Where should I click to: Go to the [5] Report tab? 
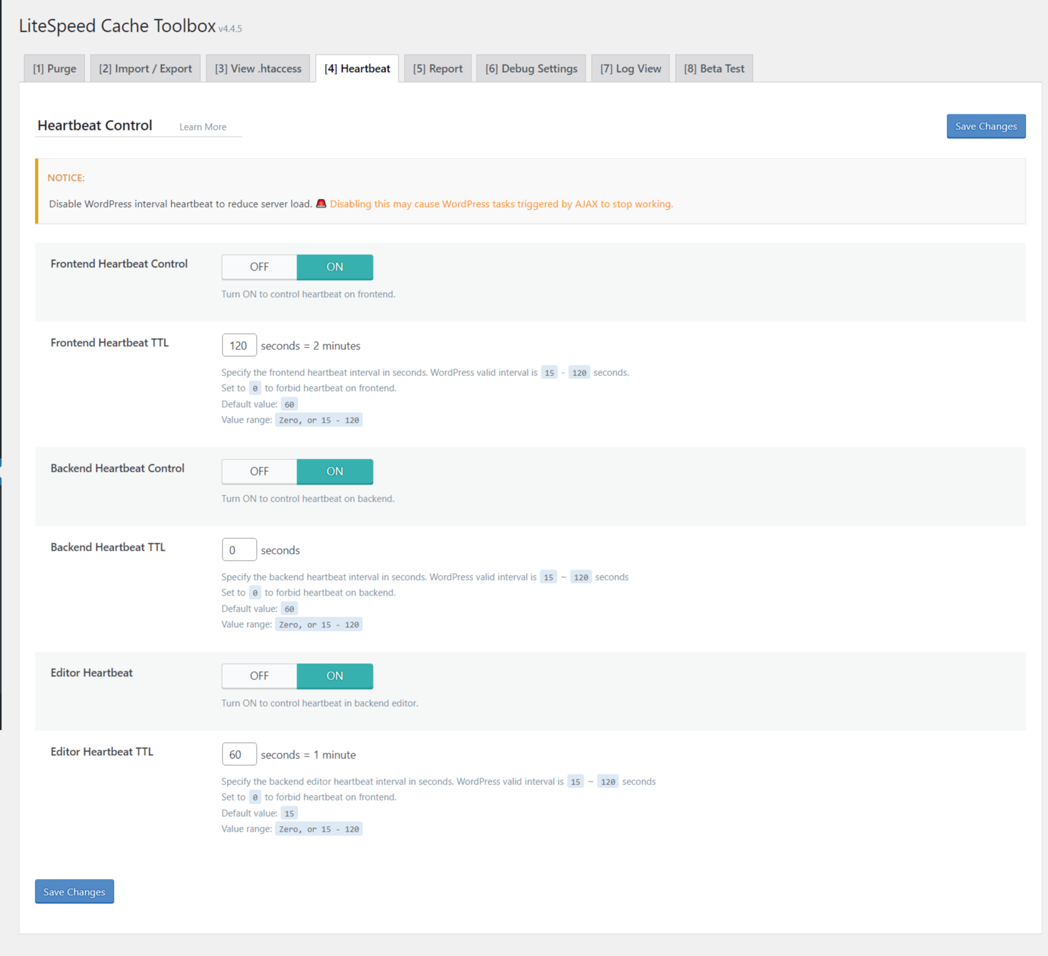coord(438,68)
